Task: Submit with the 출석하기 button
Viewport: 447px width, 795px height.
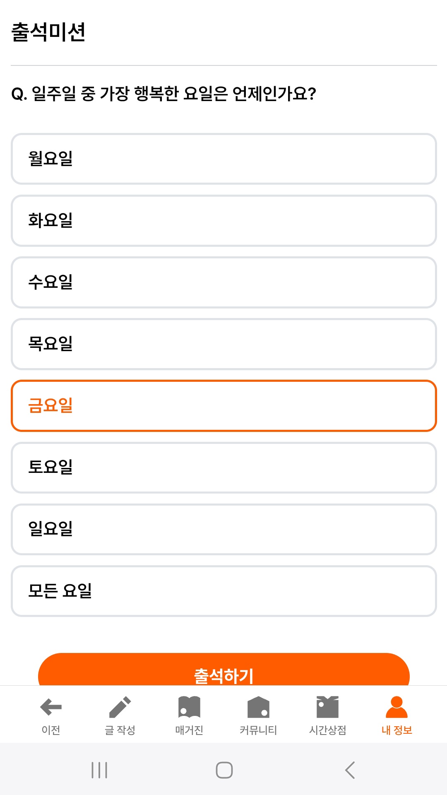Action: pos(224,670)
